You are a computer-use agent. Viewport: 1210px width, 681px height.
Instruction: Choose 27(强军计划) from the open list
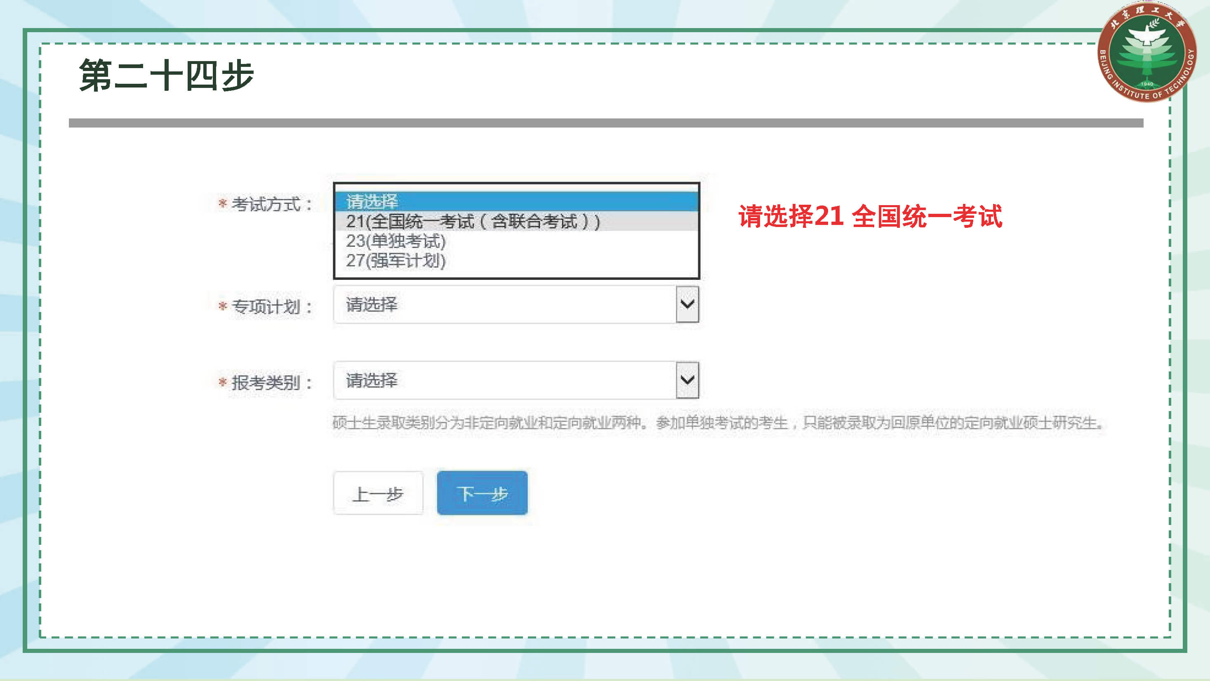point(395,260)
